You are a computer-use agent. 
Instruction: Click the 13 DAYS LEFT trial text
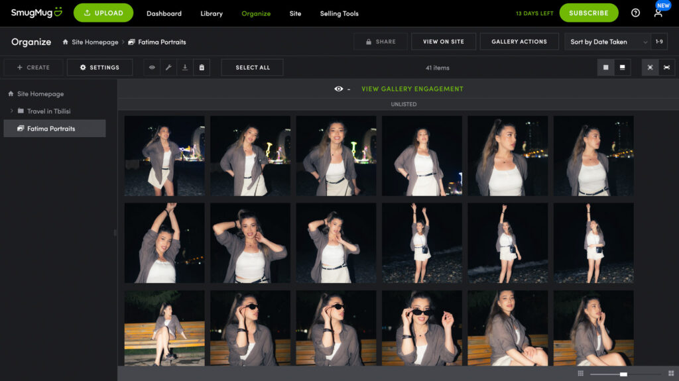534,13
